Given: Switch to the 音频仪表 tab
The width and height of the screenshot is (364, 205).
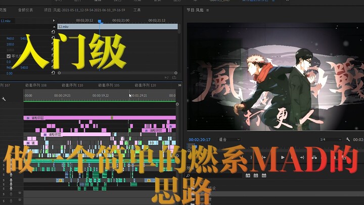Looking at the screenshot, I should (26, 10).
